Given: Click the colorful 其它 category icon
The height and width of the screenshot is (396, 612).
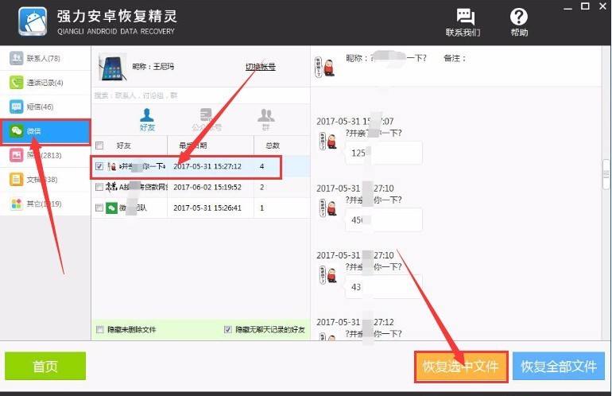Looking at the screenshot, I should point(17,204).
